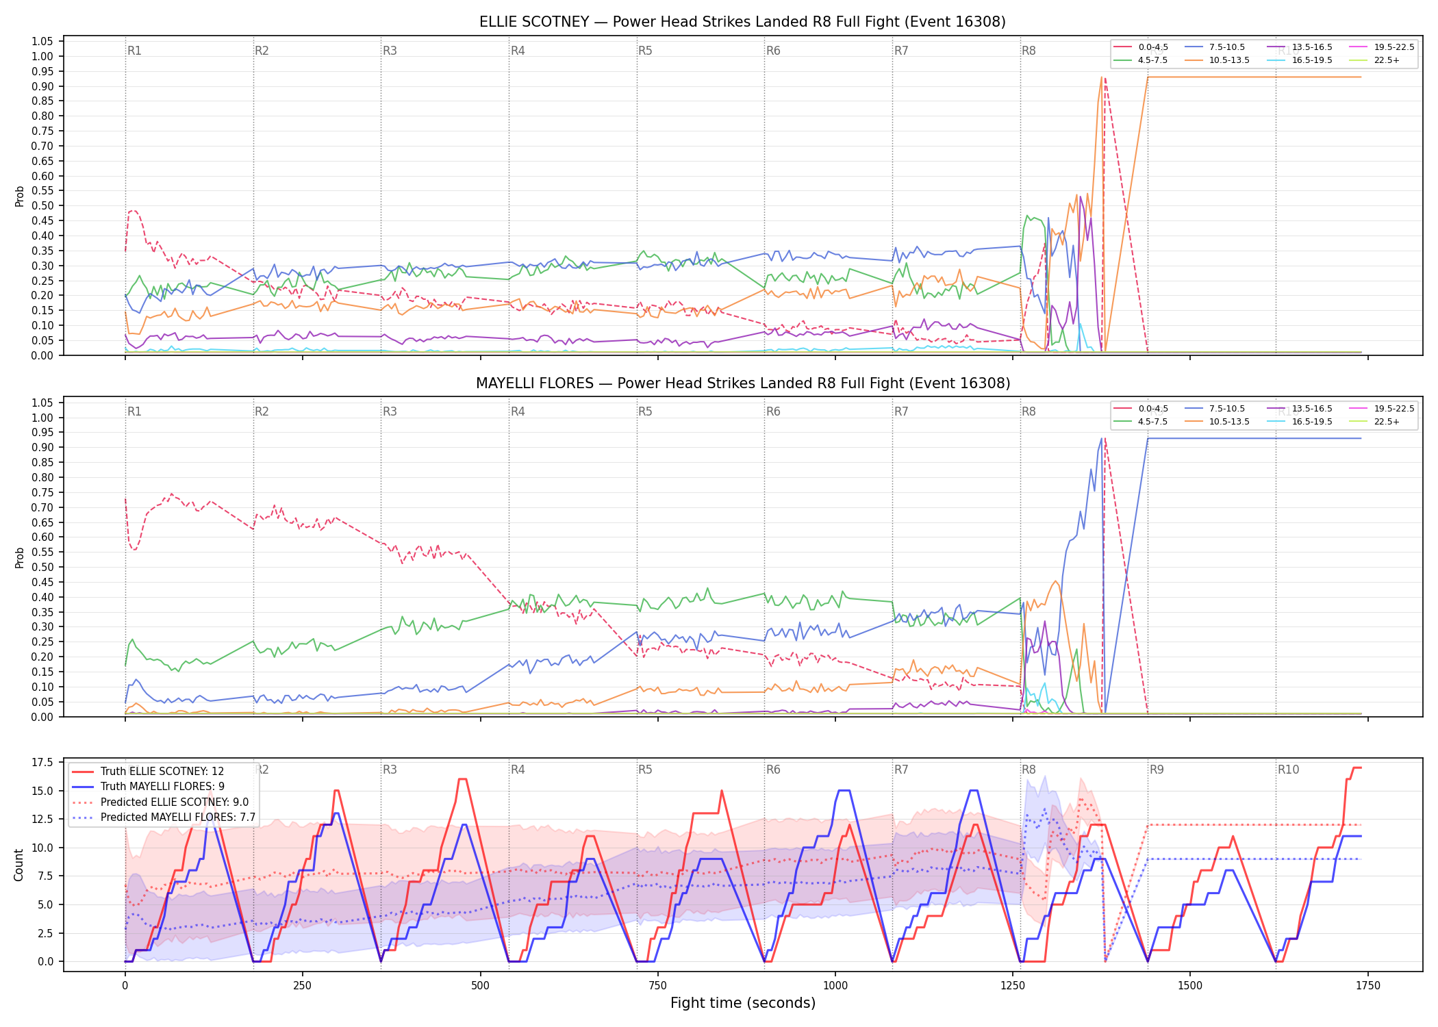The width and height of the screenshot is (1438, 1027).
Task: Click the R8 round label in Ellie Scotney chart
Action: [x=1029, y=51]
